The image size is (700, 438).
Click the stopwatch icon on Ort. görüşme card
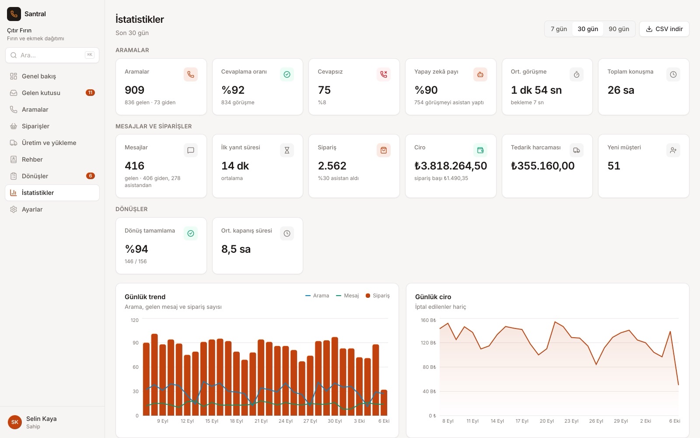click(577, 74)
